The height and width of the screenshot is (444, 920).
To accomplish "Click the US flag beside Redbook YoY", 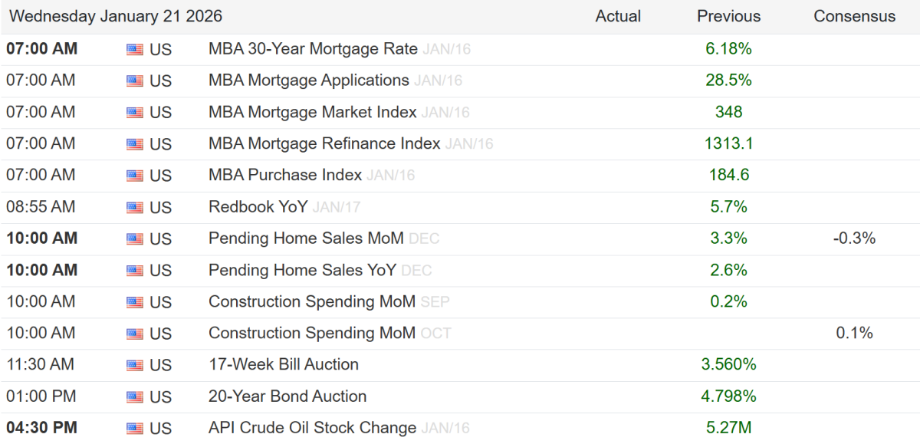I will point(135,207).
